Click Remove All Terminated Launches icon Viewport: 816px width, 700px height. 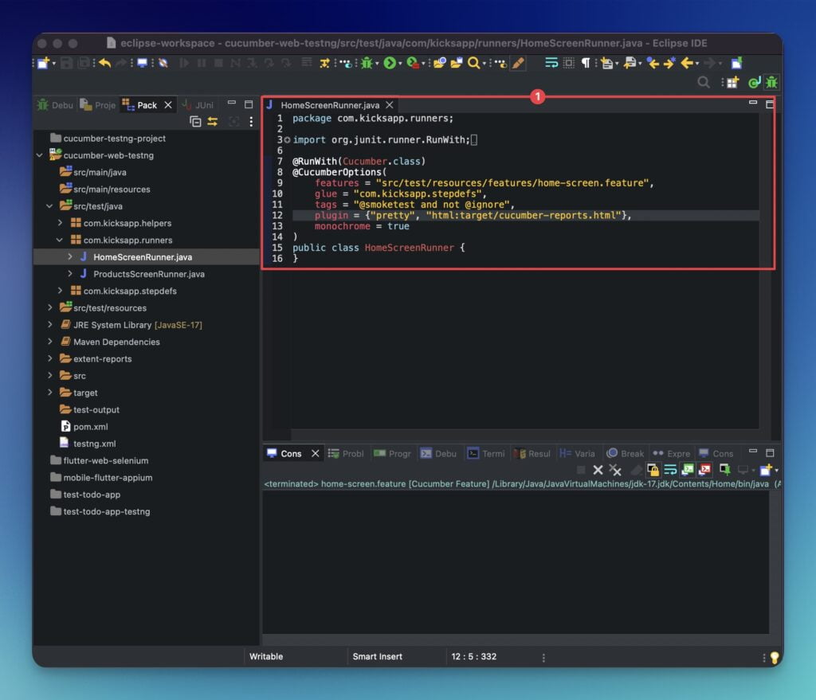[x=615, y=470]
